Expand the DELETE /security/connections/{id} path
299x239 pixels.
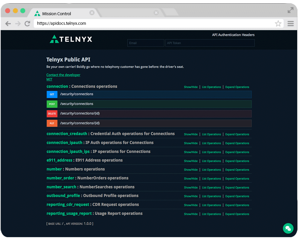coord(80,114)
